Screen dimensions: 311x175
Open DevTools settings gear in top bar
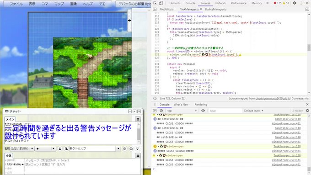[295, 3]
